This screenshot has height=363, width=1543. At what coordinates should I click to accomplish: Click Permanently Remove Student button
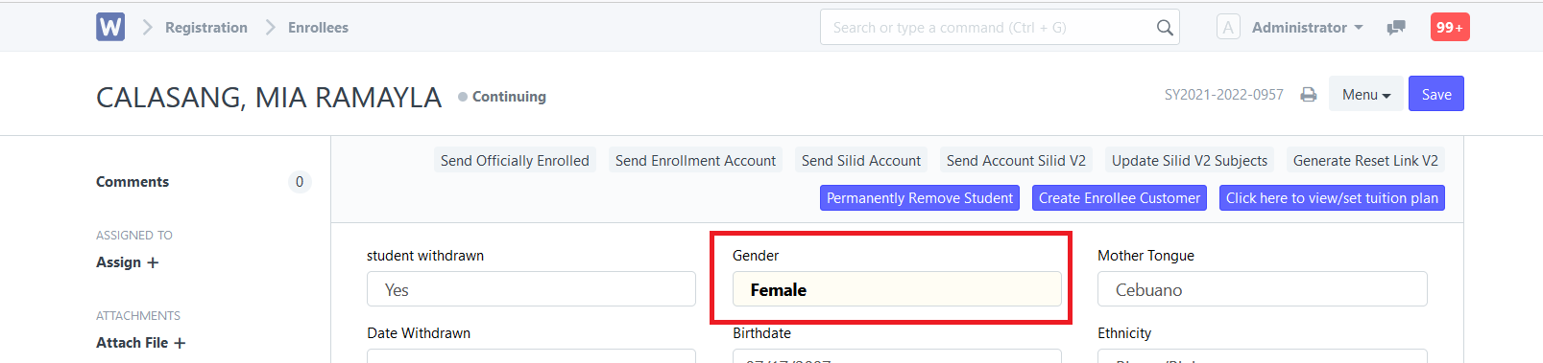[920, 198]
